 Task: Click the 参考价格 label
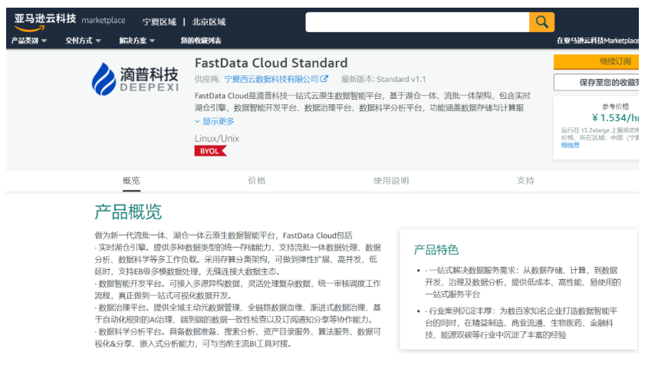click(x=615, y=107)
